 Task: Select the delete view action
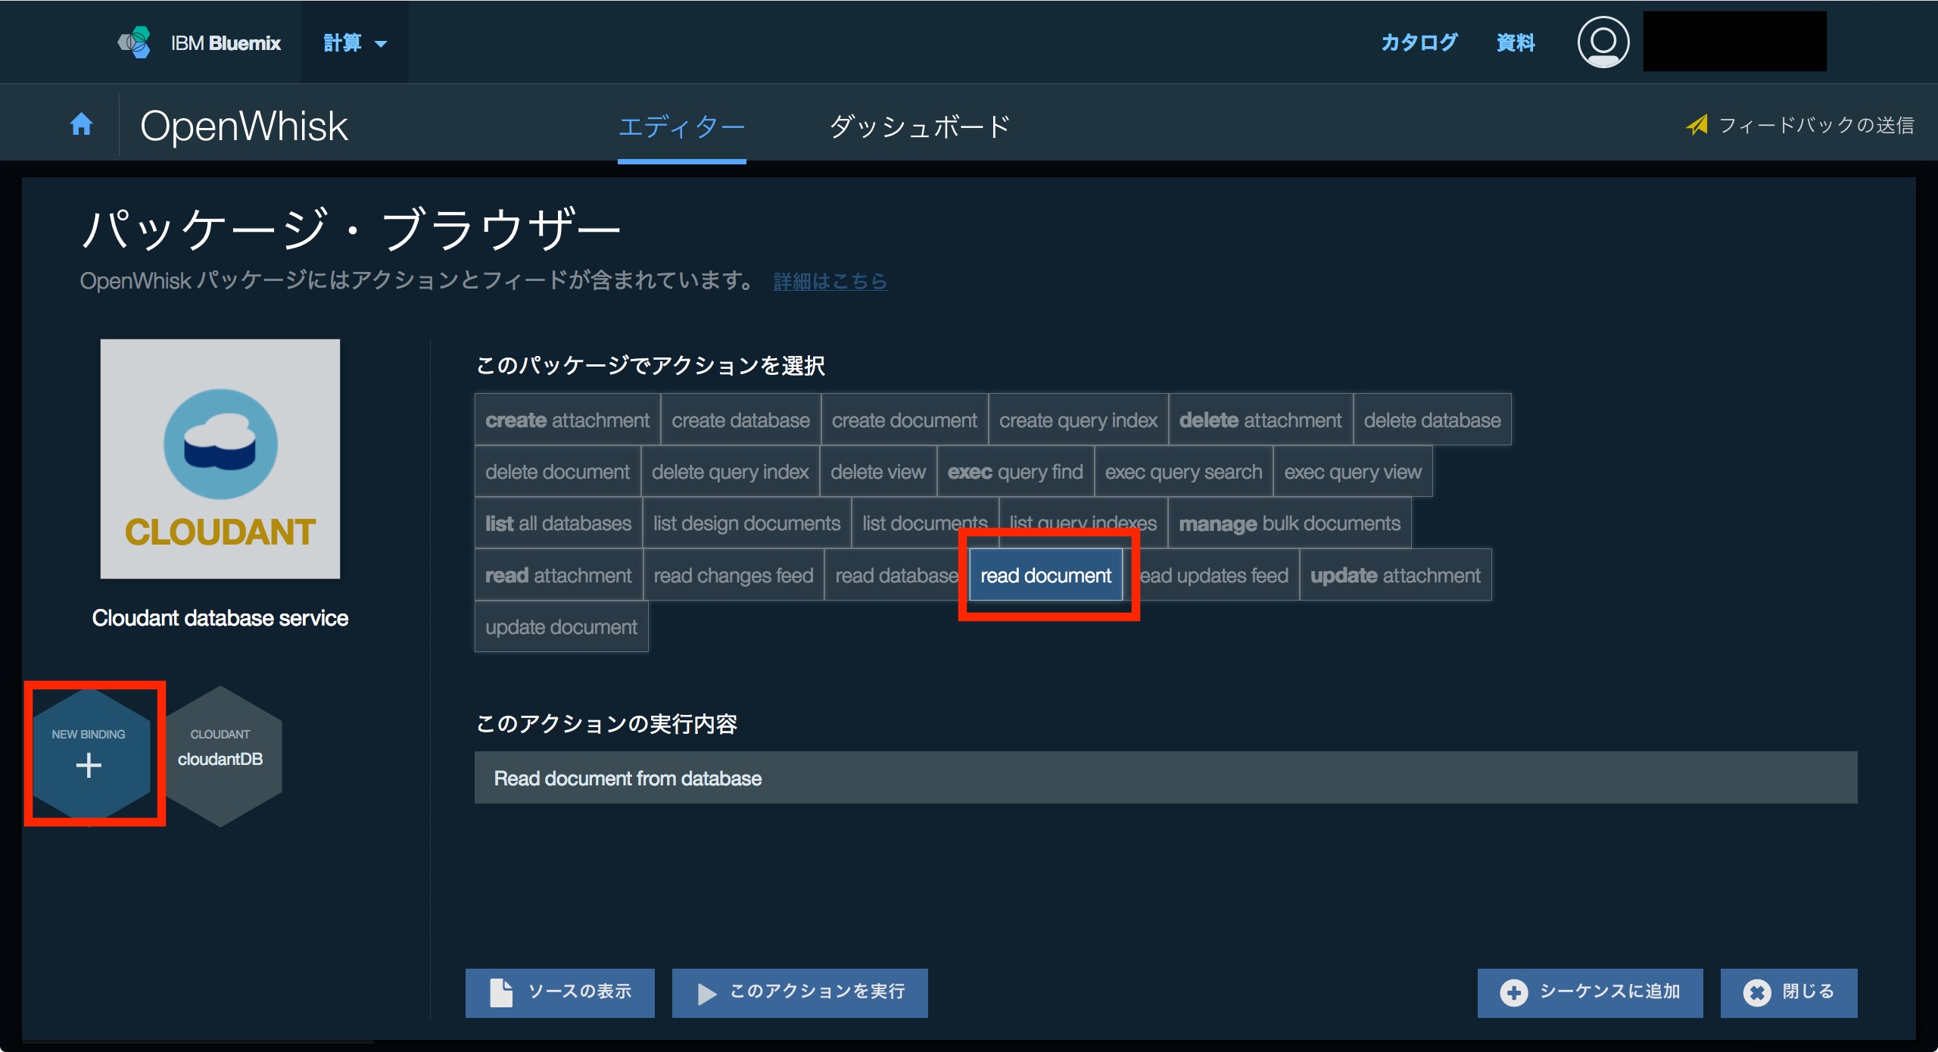point(878,471)
